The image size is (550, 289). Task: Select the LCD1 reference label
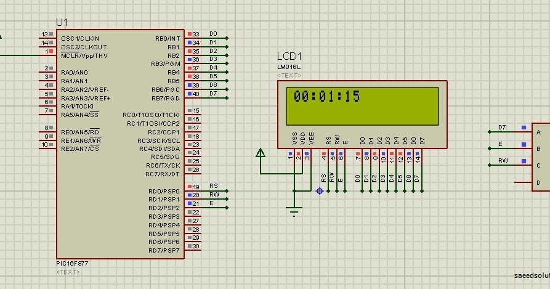tap(289, 56)
